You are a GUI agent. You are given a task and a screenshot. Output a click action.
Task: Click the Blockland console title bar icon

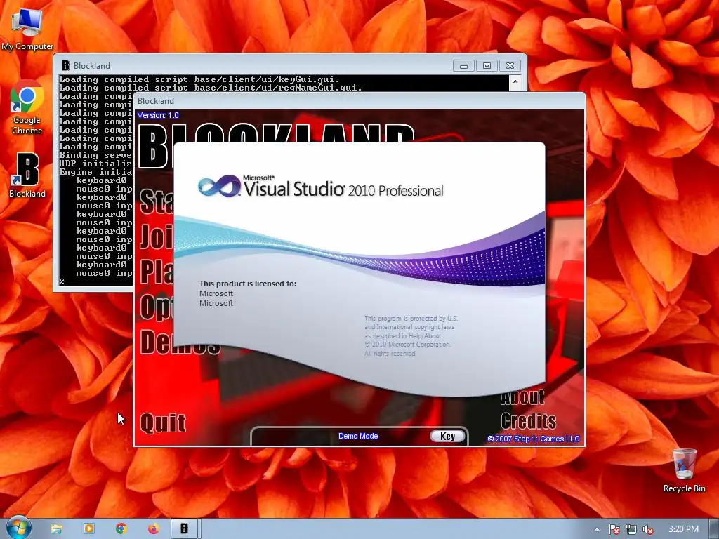pyautogui.click(x=65, y=65)
